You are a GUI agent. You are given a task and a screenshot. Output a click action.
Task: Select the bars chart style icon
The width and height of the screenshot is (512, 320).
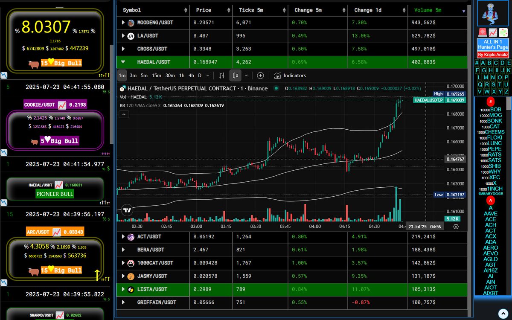(222, 76)
